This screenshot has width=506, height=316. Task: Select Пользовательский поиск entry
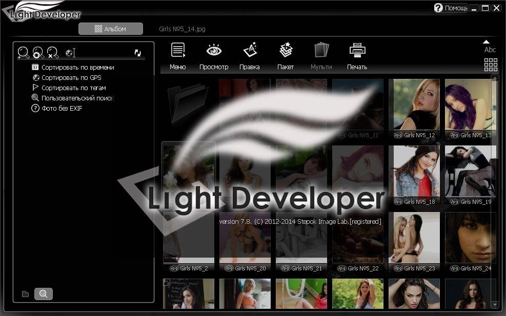pos(73,98)
